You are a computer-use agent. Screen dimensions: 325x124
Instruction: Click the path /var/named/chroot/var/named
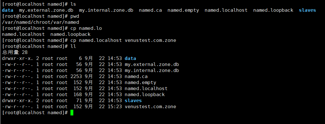point(40,22)
